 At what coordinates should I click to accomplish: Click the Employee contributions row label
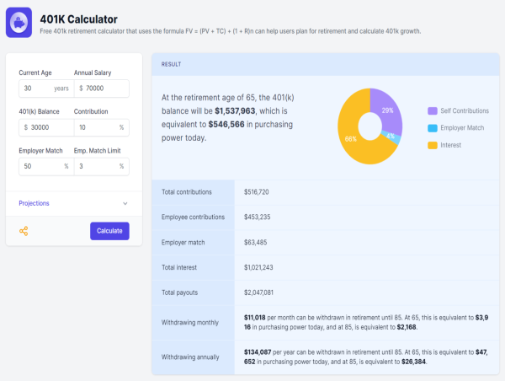click(193, 217)
